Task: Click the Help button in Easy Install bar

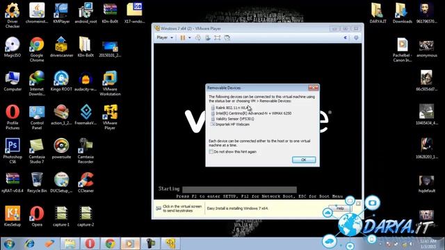Action: click(x=340, y=208)
